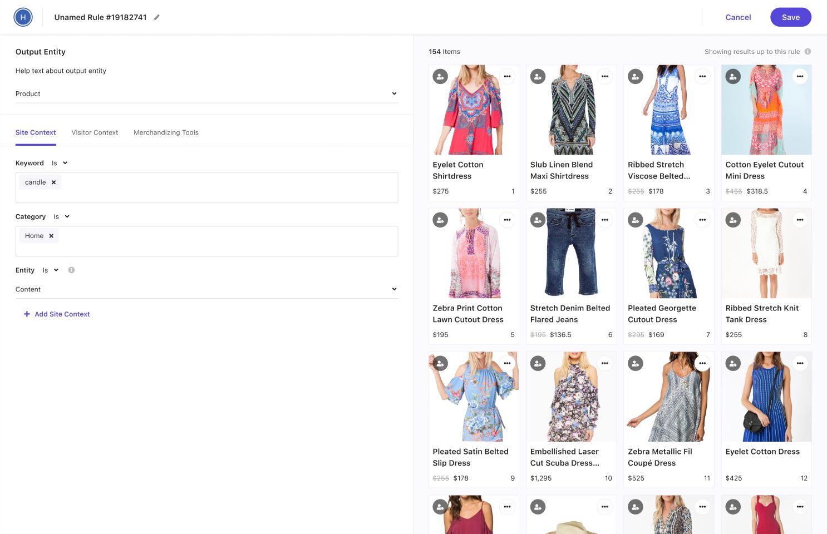Click info icon next to results notice
The height and width of the screenshot is (534, 827).
click(x=808, y=52)
